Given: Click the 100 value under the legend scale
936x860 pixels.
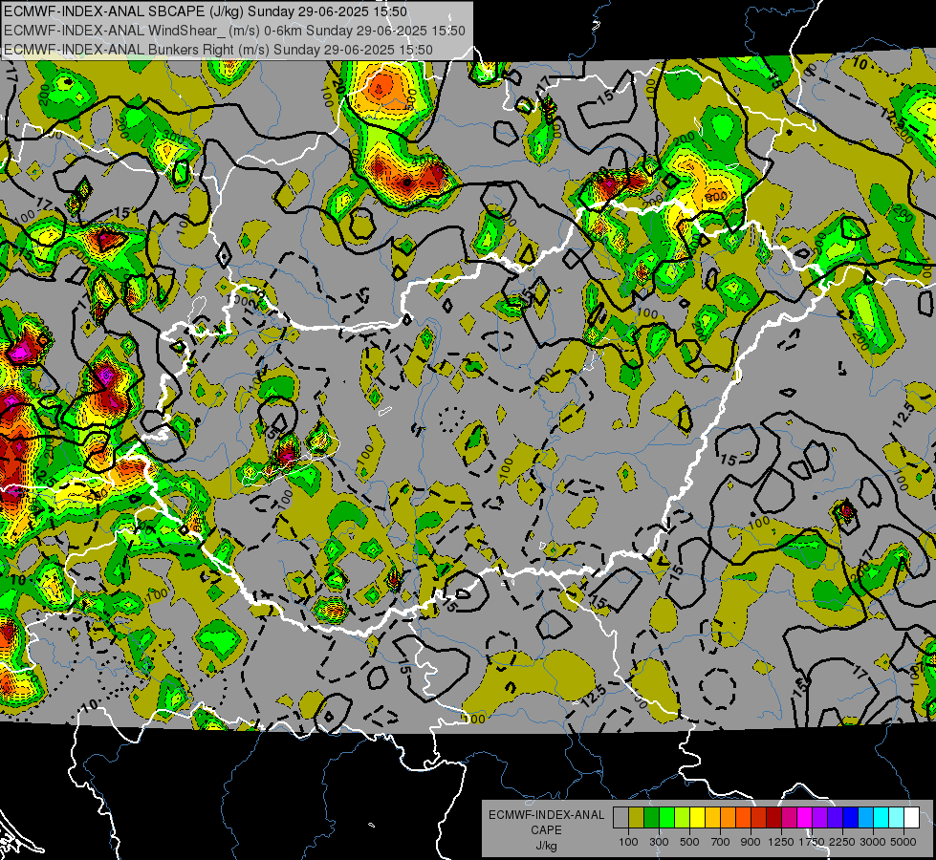Looking at the screenshot, I should (628, 842).
